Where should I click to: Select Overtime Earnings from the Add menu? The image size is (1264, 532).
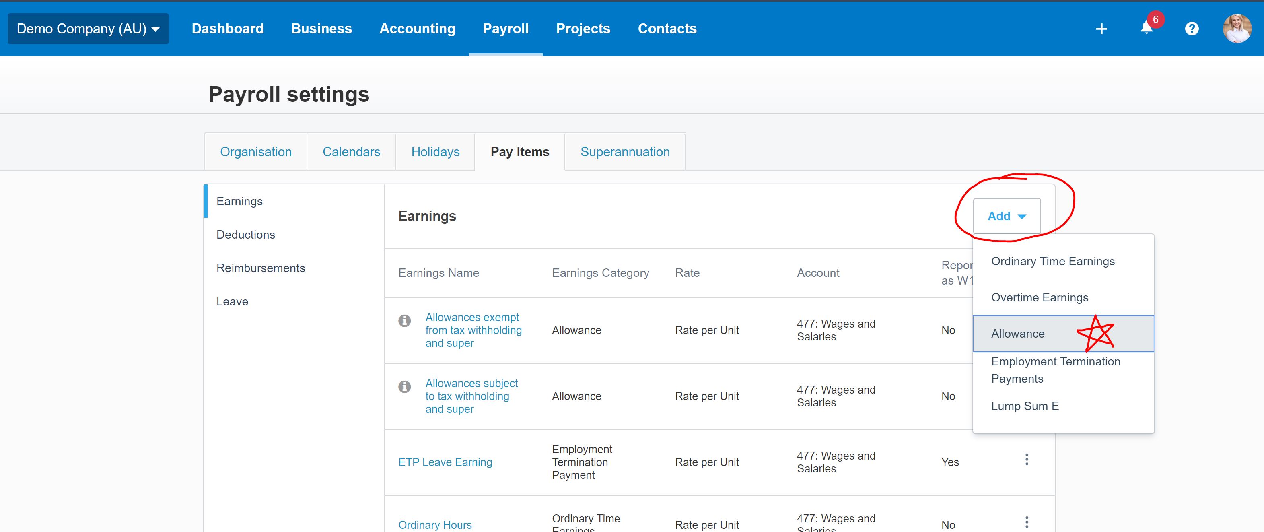(x=1039, y=297)
